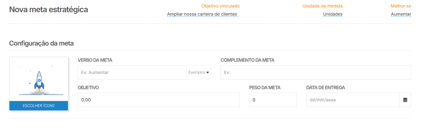429x131 pixels.
Task: Open the Unidades measure unit selector
Action: pyautogui.click(x=333, y=14)
